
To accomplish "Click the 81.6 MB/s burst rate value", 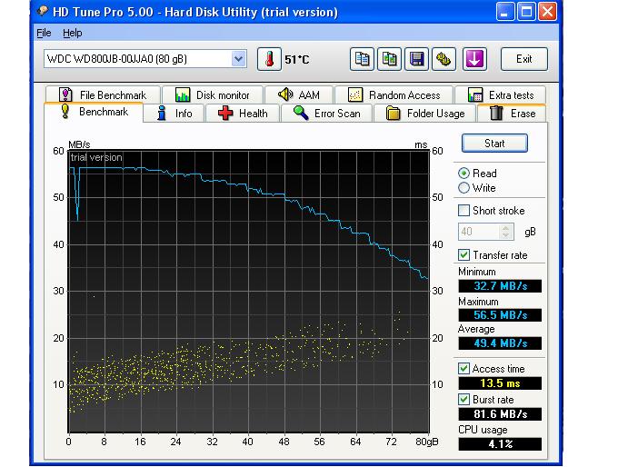I will (500, 413).
